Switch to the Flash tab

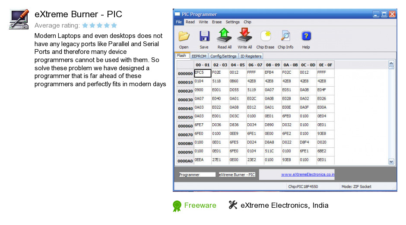pos(182,56)
